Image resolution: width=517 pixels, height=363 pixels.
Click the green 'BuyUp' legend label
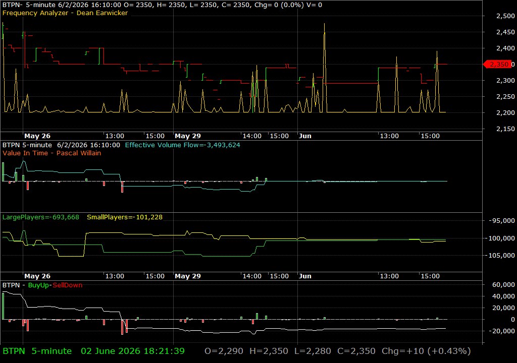(38, 285)
